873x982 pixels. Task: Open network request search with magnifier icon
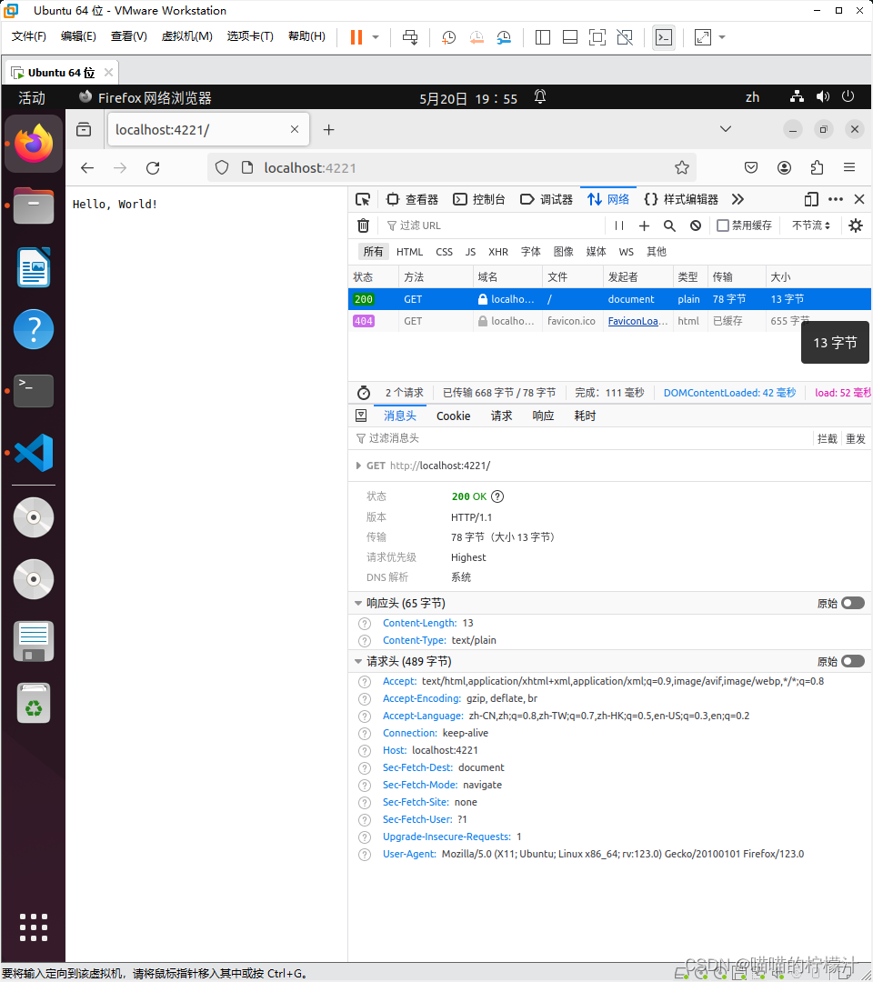pos(668,225)
